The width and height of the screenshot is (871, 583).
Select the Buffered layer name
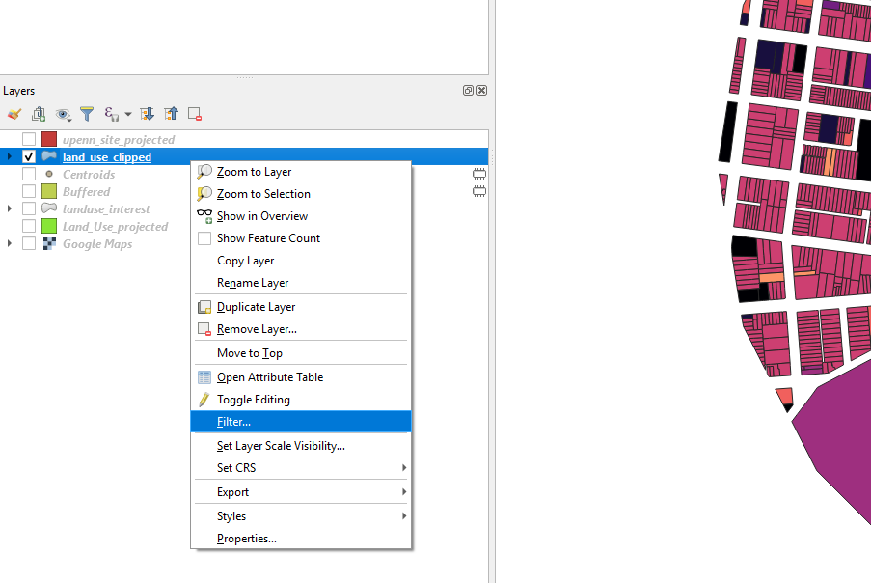coord(86,192)
